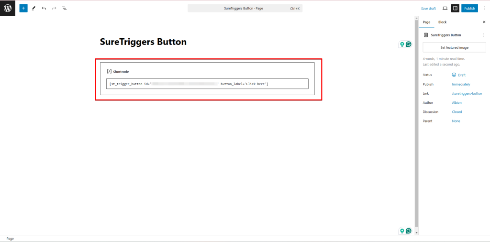Open the desktop Preview icon
Viewport: 490px width, 242px height.
(x=445, y=8)
